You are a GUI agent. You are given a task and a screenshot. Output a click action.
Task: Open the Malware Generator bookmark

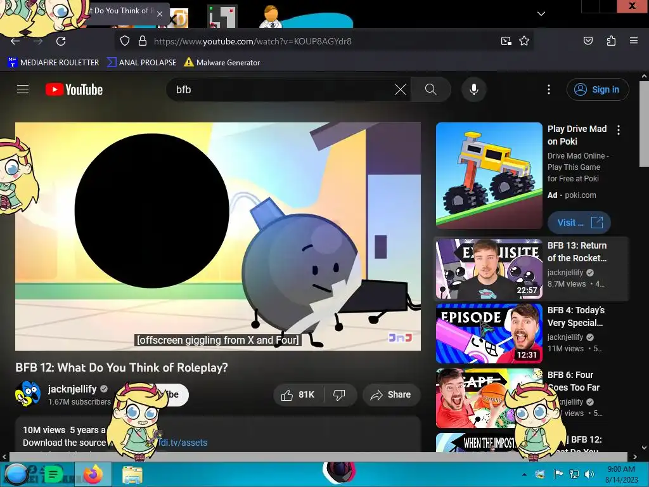pos(222,63)
